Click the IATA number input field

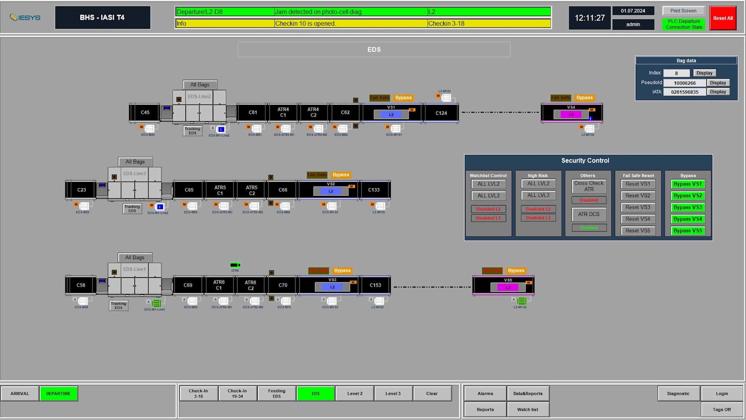click(684, 92)
